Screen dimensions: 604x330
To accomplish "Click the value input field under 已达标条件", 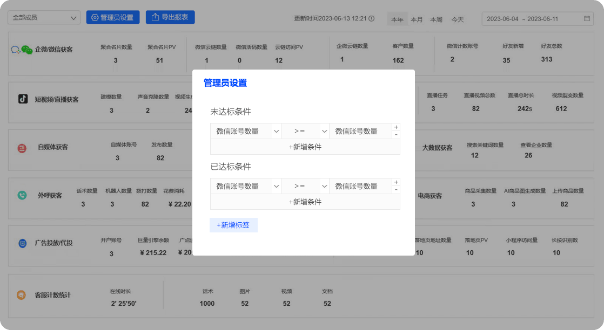I will [x=360, y=186].
